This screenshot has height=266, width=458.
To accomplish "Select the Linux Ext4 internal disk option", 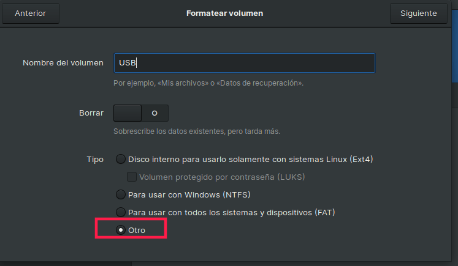I will (x=121, y=160).
